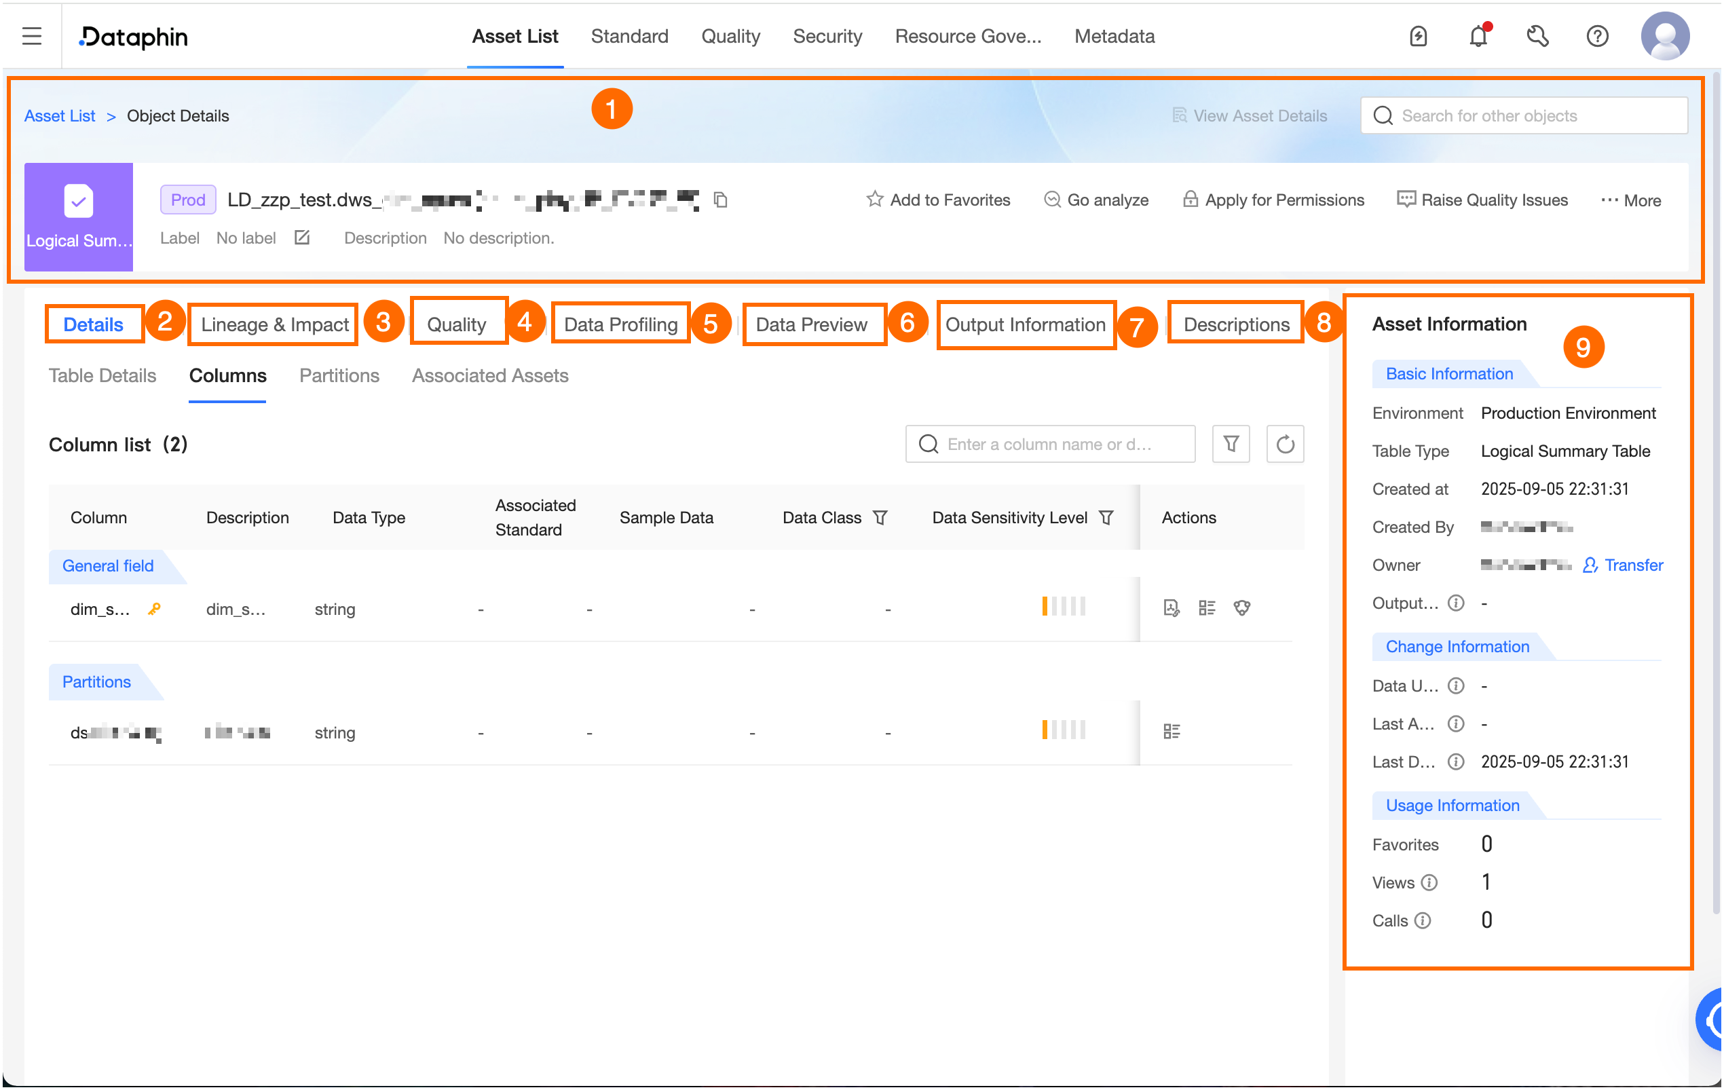
Task: Click View Asset Details
Action: pyautogui.click(x=1250, y=115)
